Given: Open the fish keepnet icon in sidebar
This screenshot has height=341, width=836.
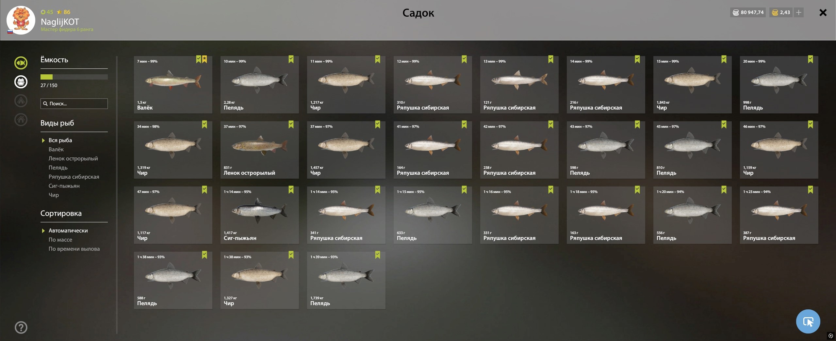Looking at the screenshot, I should (21, 63).
